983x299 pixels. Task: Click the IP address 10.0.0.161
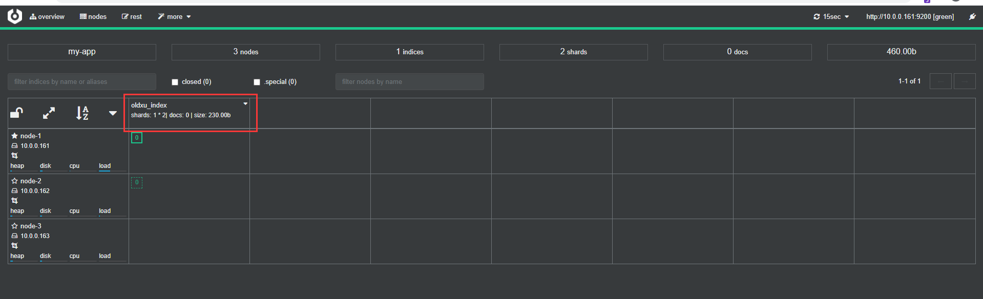(35, 146)
